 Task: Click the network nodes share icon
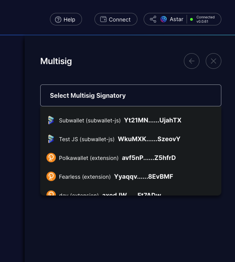(x=153, y=19)
